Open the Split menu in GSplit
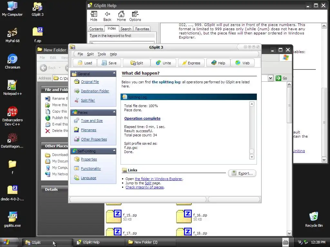 [x=90, y=54]
